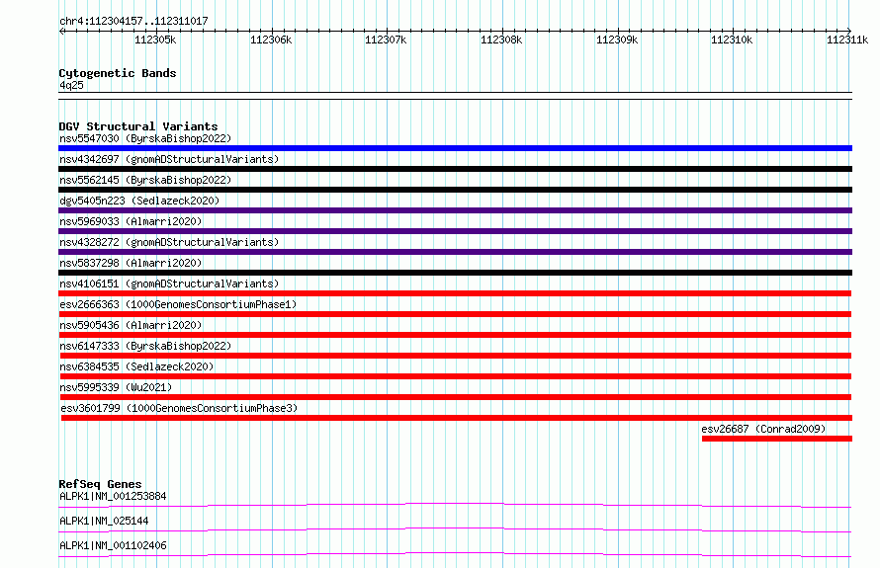Viewport: 880px width, 568px height.
Task: Click the Cytogenetic Bands track heading
Action: [118, 73]
